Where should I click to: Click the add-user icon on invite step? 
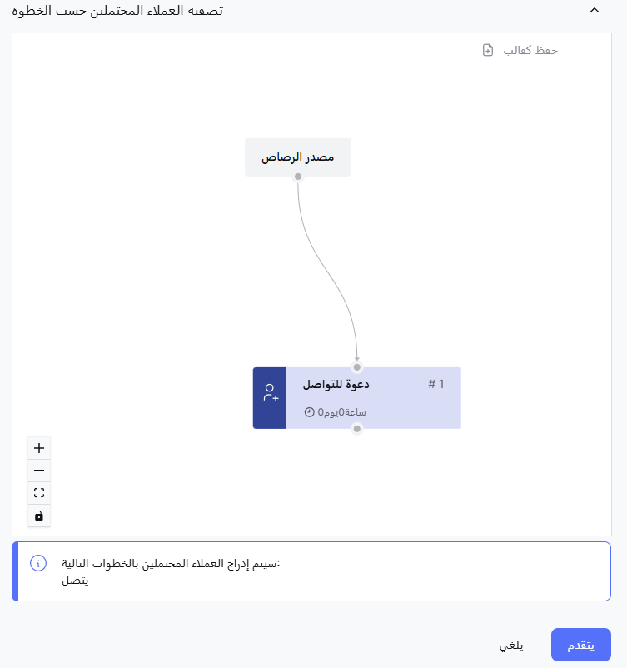(270, 393)
